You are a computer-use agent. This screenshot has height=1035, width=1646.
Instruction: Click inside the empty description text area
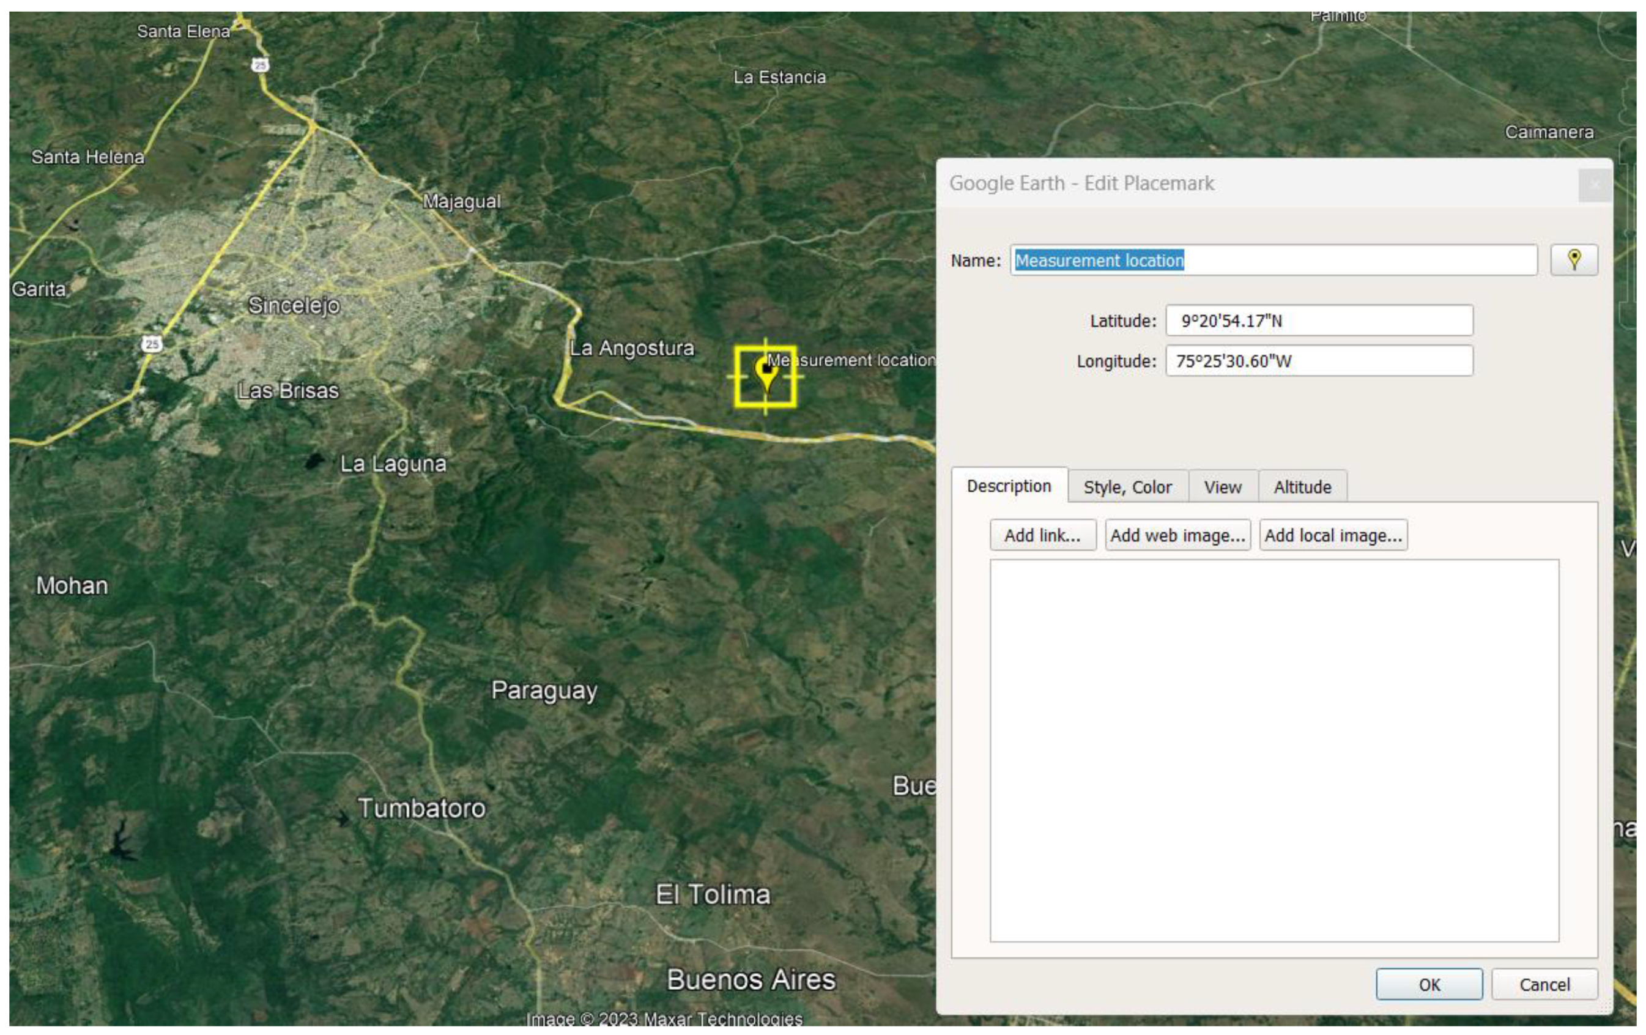click(1273, 749)
